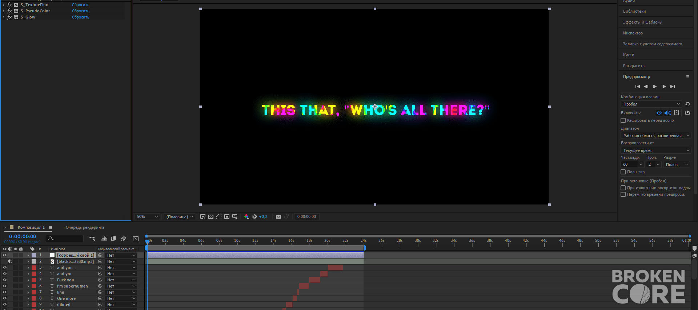Click 'Сбросить' for S_PseudoColor effect
Screen dimensions: 698x310
pyautogui.click(x=80, y=11)
